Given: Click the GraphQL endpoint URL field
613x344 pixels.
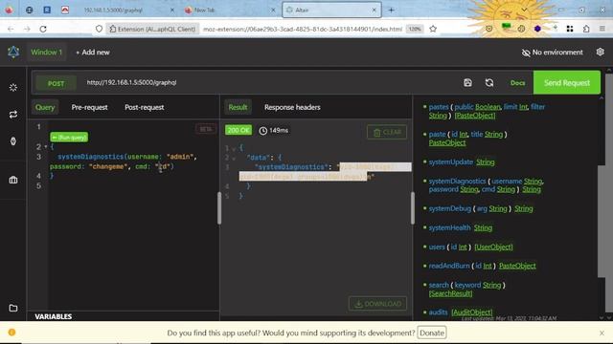Looking at the screenshot, I should click(270, 83).
